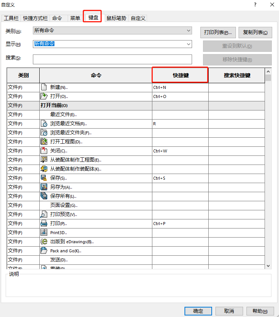Screen dimensions: 279x317
Task: Select the 发送(D).. command row
Action: click(x=136, y=260)
